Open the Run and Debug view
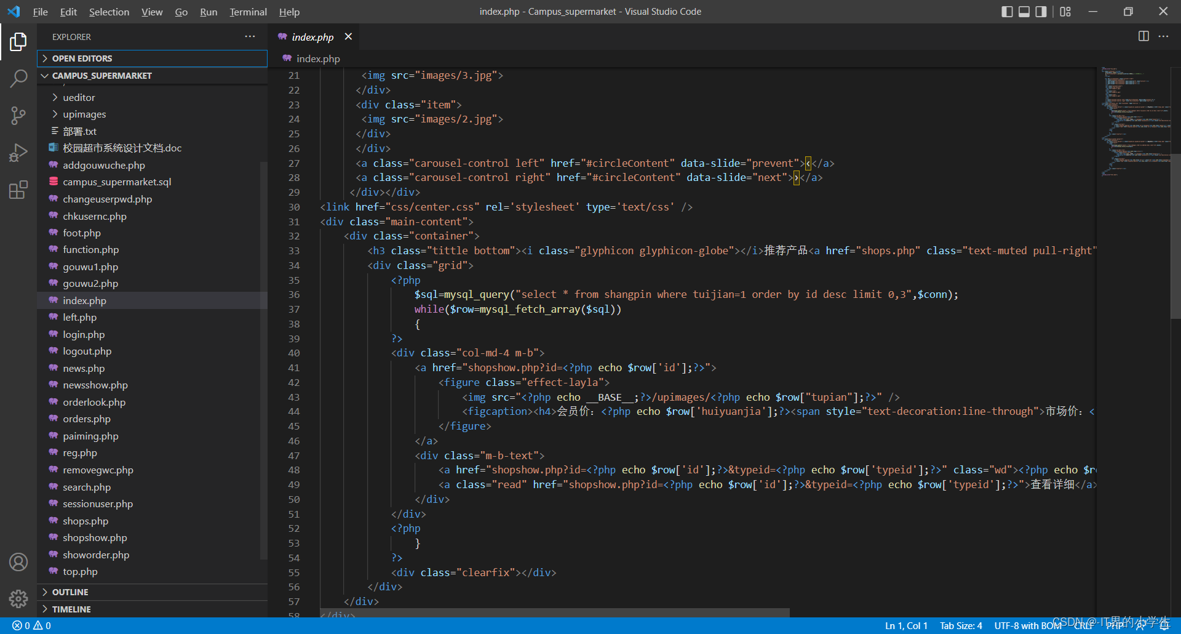Screen dimensions: 1181x634 tap(18, 153)
